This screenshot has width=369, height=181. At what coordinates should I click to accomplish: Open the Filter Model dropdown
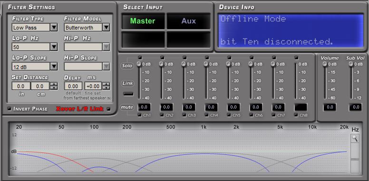pos(106,28)
